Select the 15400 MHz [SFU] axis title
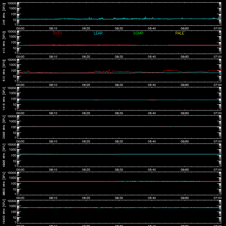 (x=4, y=212)
